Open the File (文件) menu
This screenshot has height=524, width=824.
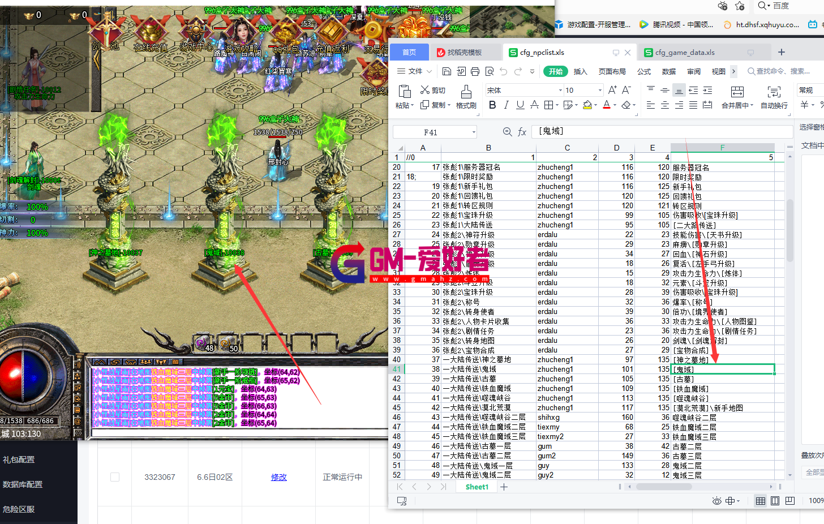coord(414,71)
